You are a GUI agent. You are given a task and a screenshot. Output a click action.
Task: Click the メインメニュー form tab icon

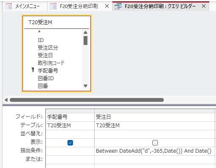pos(8,6)
